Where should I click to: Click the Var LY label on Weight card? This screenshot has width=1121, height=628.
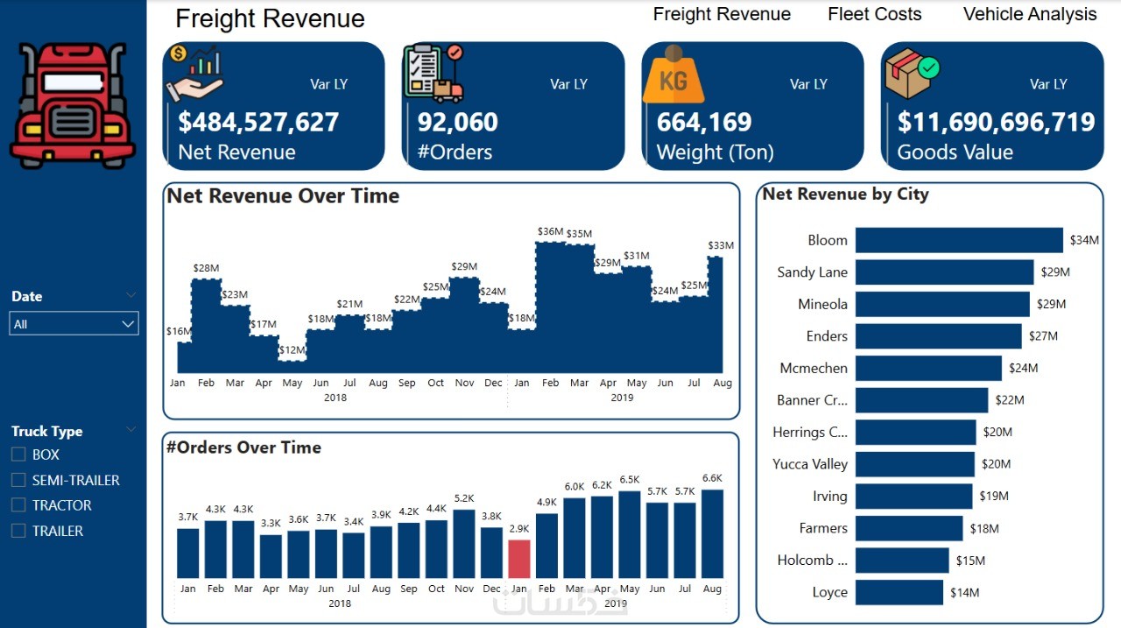808,84
